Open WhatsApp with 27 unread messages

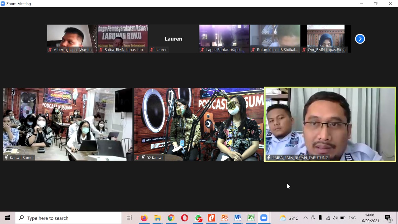[198, 218]
